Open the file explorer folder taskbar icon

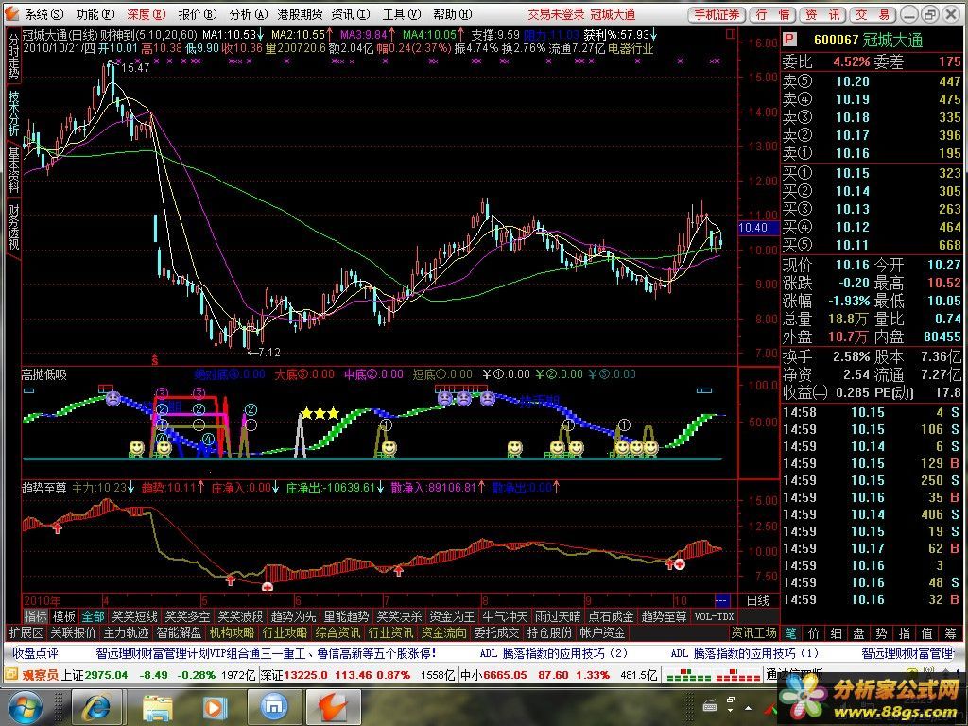158,707
